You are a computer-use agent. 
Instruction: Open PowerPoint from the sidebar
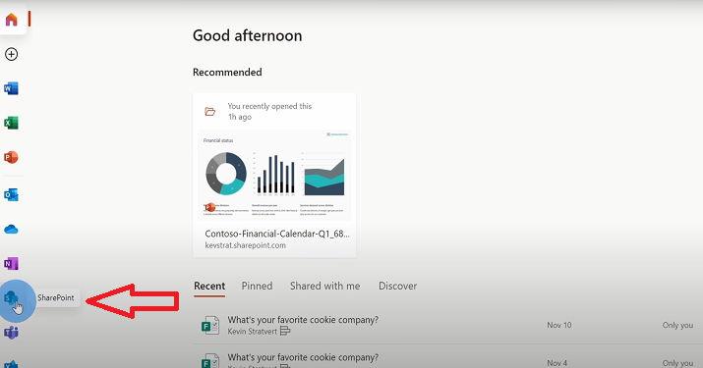[x=11, y=157]
